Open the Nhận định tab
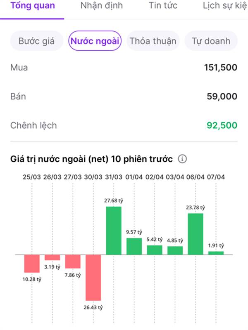The height and width of the screenshot is (330, 248). click(x=98, y=6)
